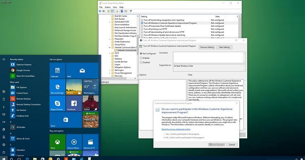Click the Export List toolbar icon

[x=117, y=11]
